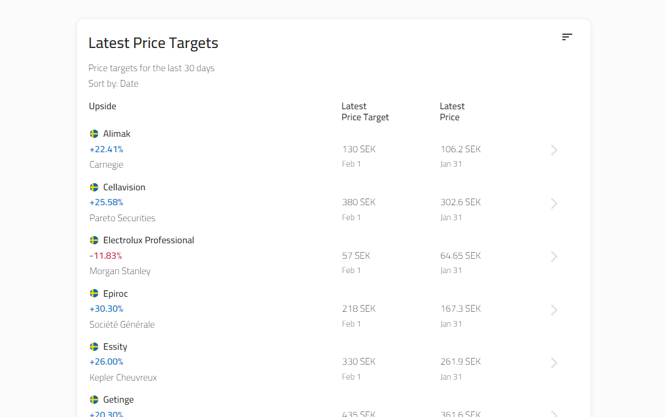Click the Swedish flag beside Essity
666x417 pixels.
tap(94, 347)
